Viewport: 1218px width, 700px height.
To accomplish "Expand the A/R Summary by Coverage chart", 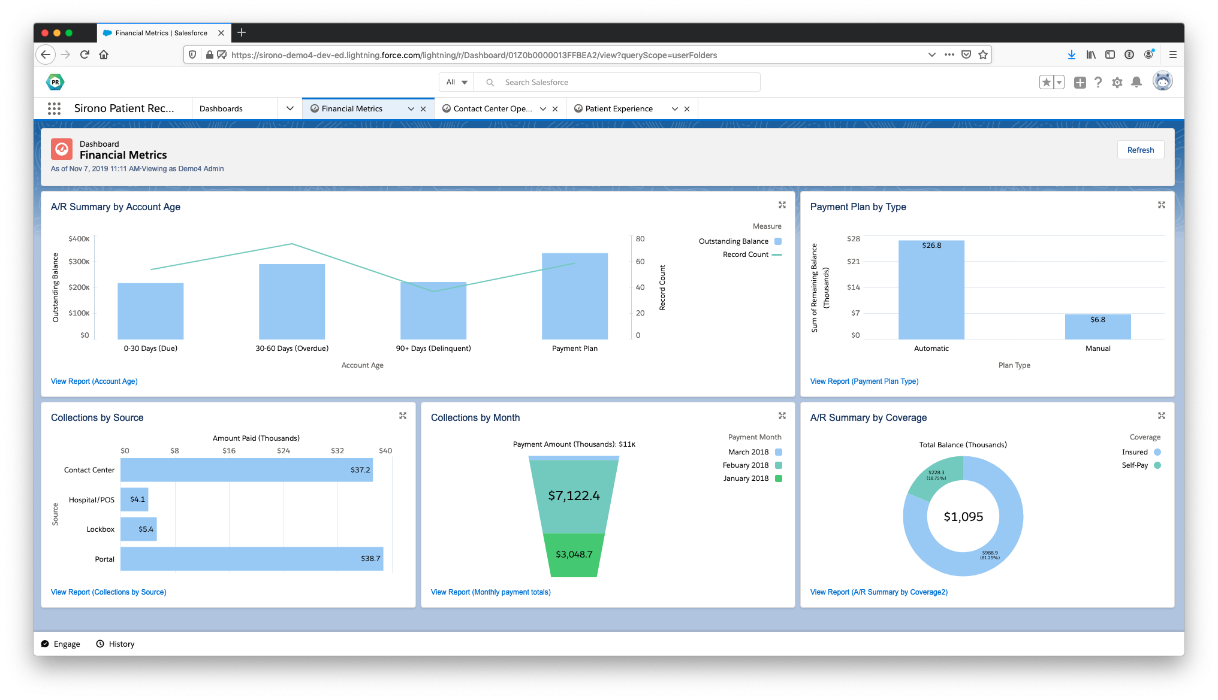I will click(1162, 416).
